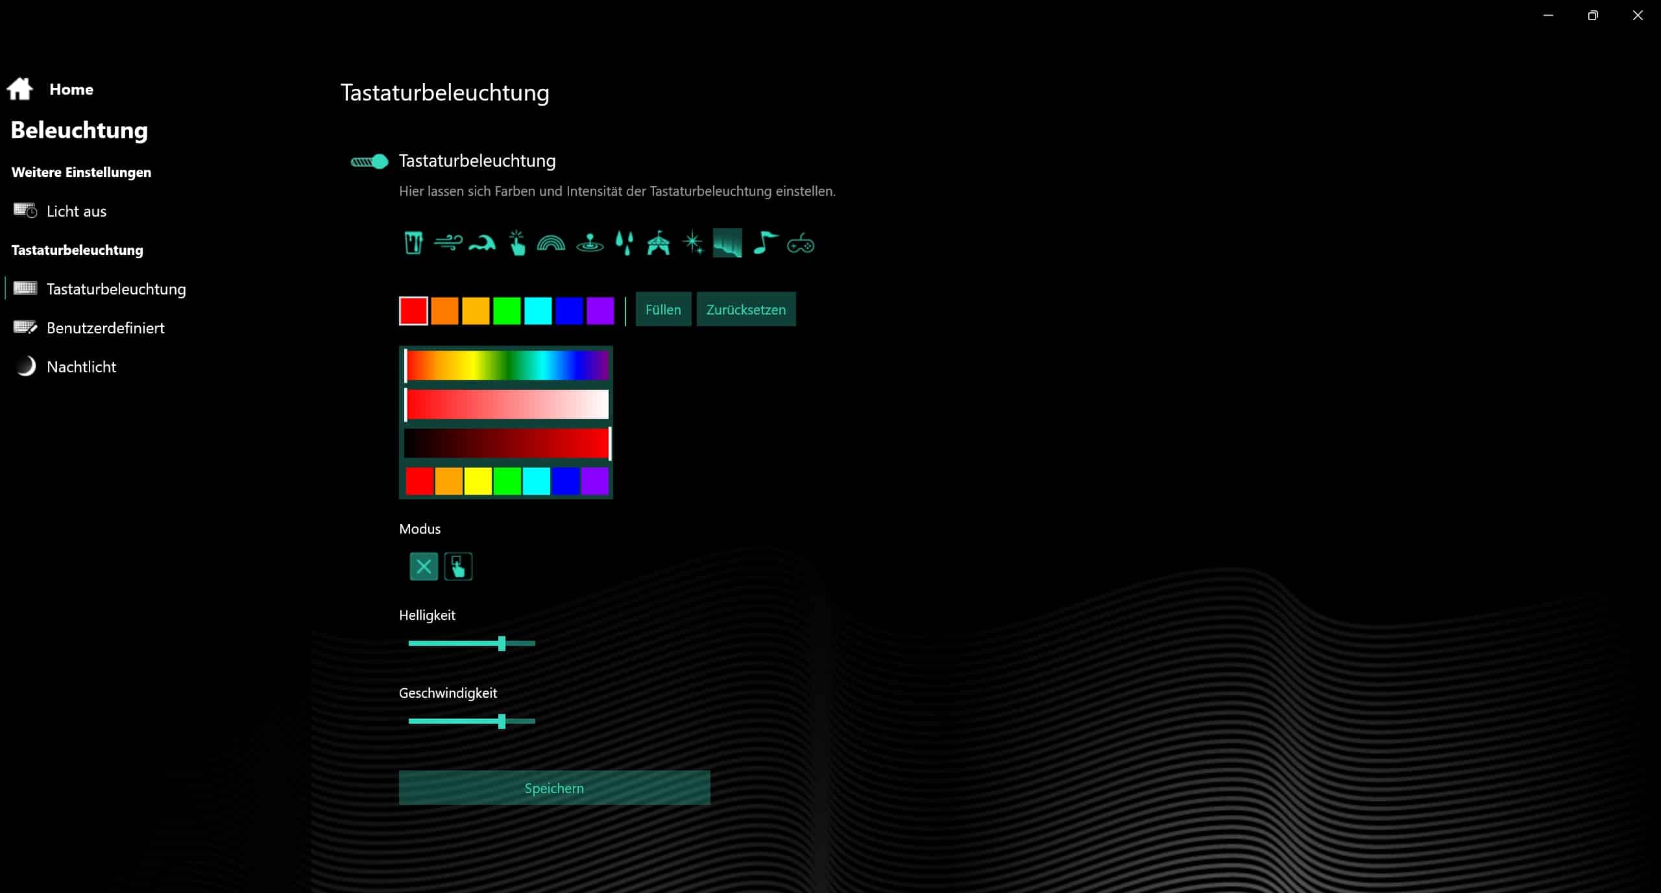Viewport: 1661px width, 893px height.
Task: Select the music note lighting effect
Action: coord(764,243)
